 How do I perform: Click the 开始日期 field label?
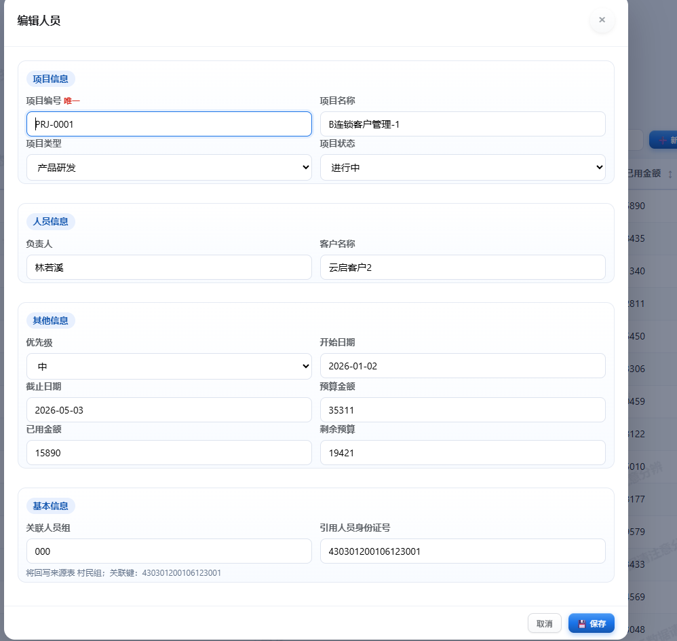[337, 342]
